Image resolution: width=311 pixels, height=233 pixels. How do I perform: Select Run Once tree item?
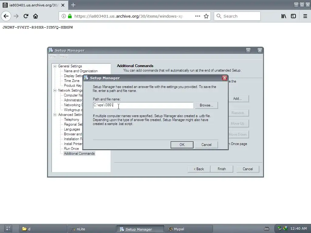(x=71, y=149)
